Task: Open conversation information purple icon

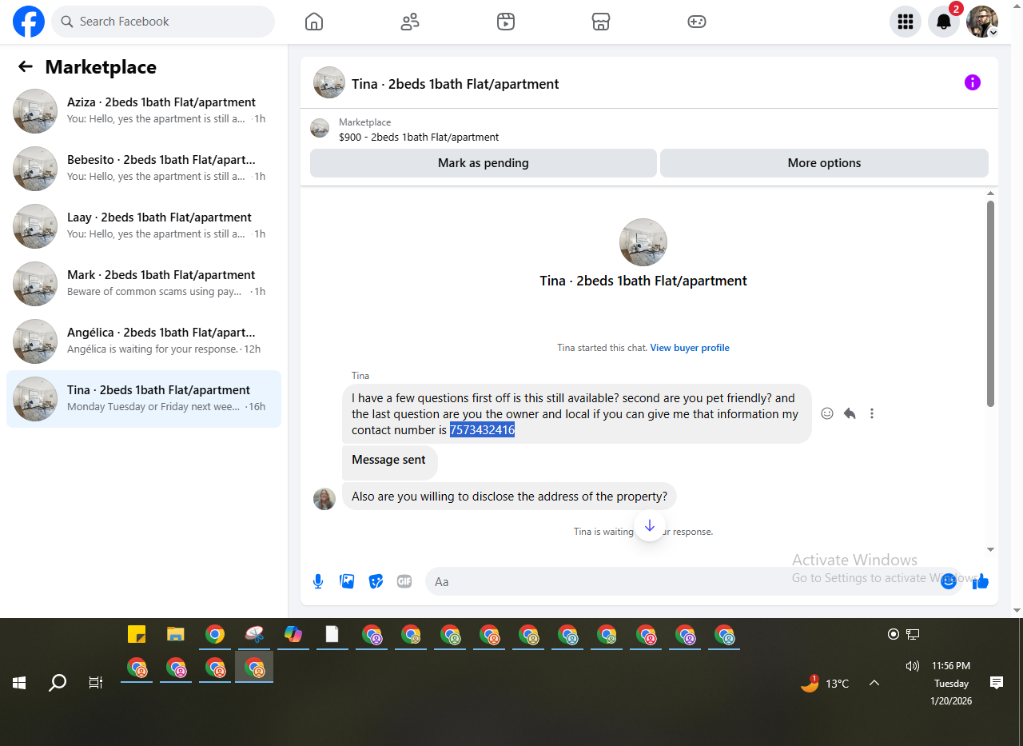Action: coord(973,82)
